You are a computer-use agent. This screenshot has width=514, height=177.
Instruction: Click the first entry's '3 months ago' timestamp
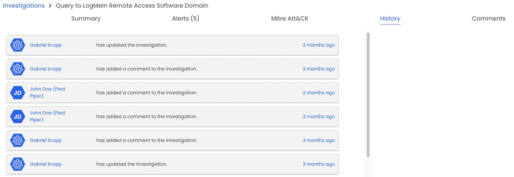319,45
